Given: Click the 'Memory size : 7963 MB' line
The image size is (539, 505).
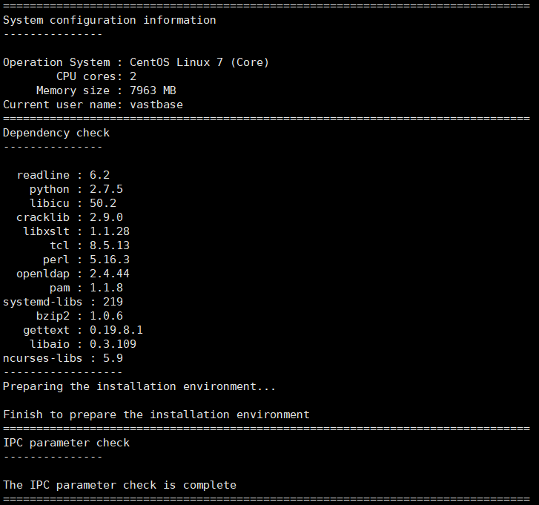Looking at the screenshot, I should click(x=106, y=90).
